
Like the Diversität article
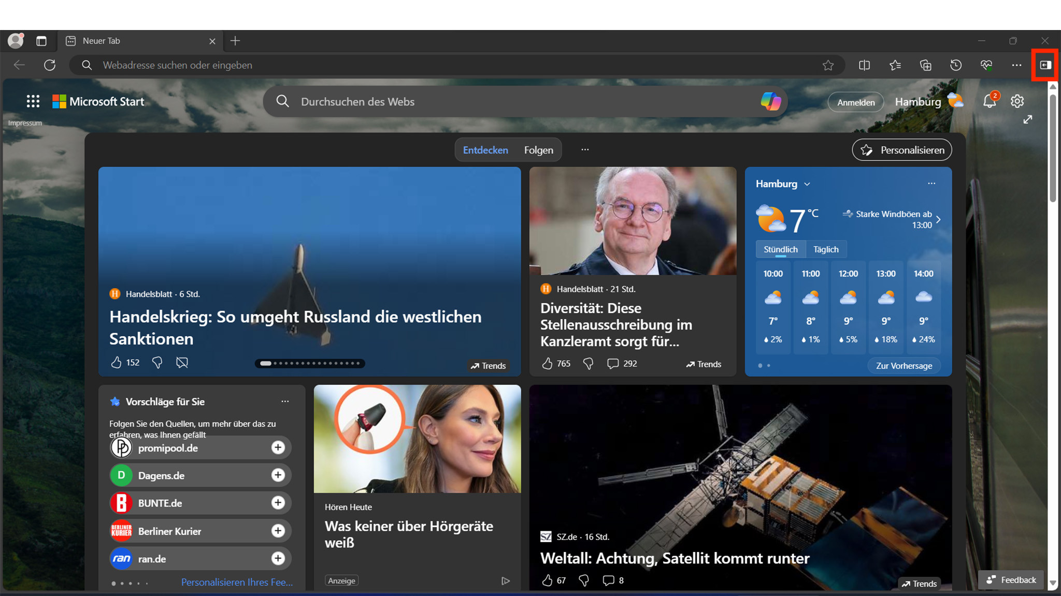(547, 364)
